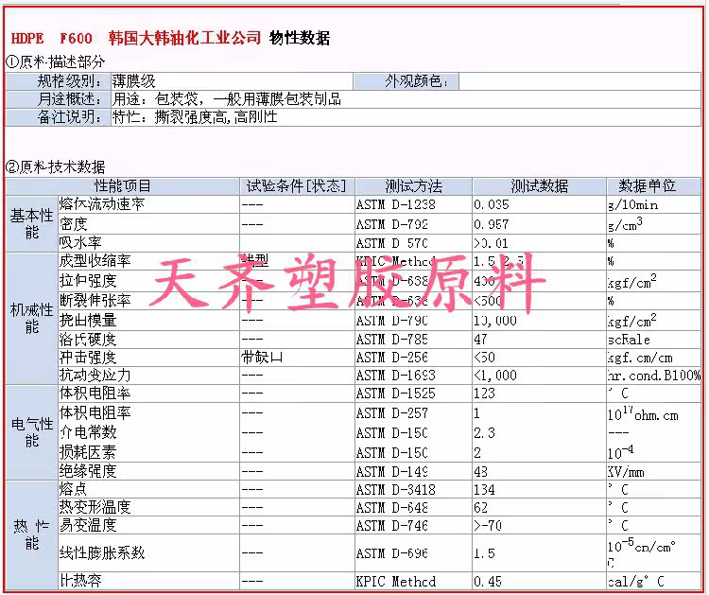Select the 2.3 dielectric constant value
Viewport: 709px width, 595px height.
[484, 433]
